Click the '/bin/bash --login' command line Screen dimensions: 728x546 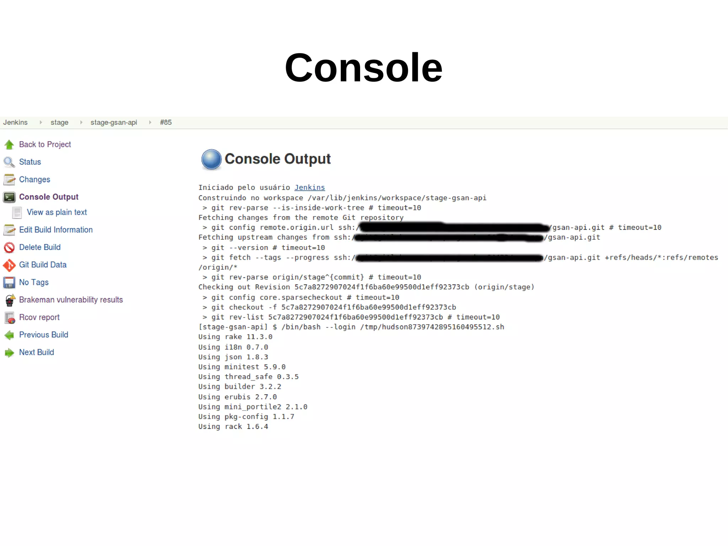(x=351, y=327)
